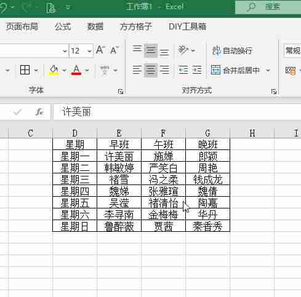This screenshot has height=297, width=301.
Task: Open the 页面布局 ribbon tab
Action: click(x=22, y=26)
